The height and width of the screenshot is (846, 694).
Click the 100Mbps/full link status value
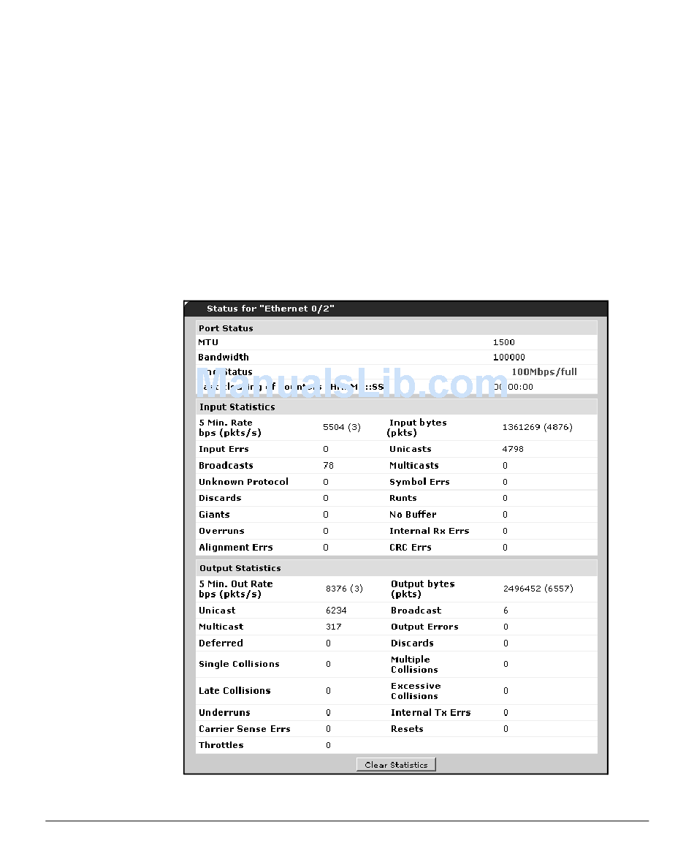pos(544,371)
